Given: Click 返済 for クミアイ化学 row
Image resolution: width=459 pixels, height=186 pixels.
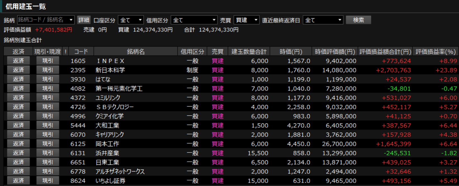Looking at the screenshot, I should (18, 116).
